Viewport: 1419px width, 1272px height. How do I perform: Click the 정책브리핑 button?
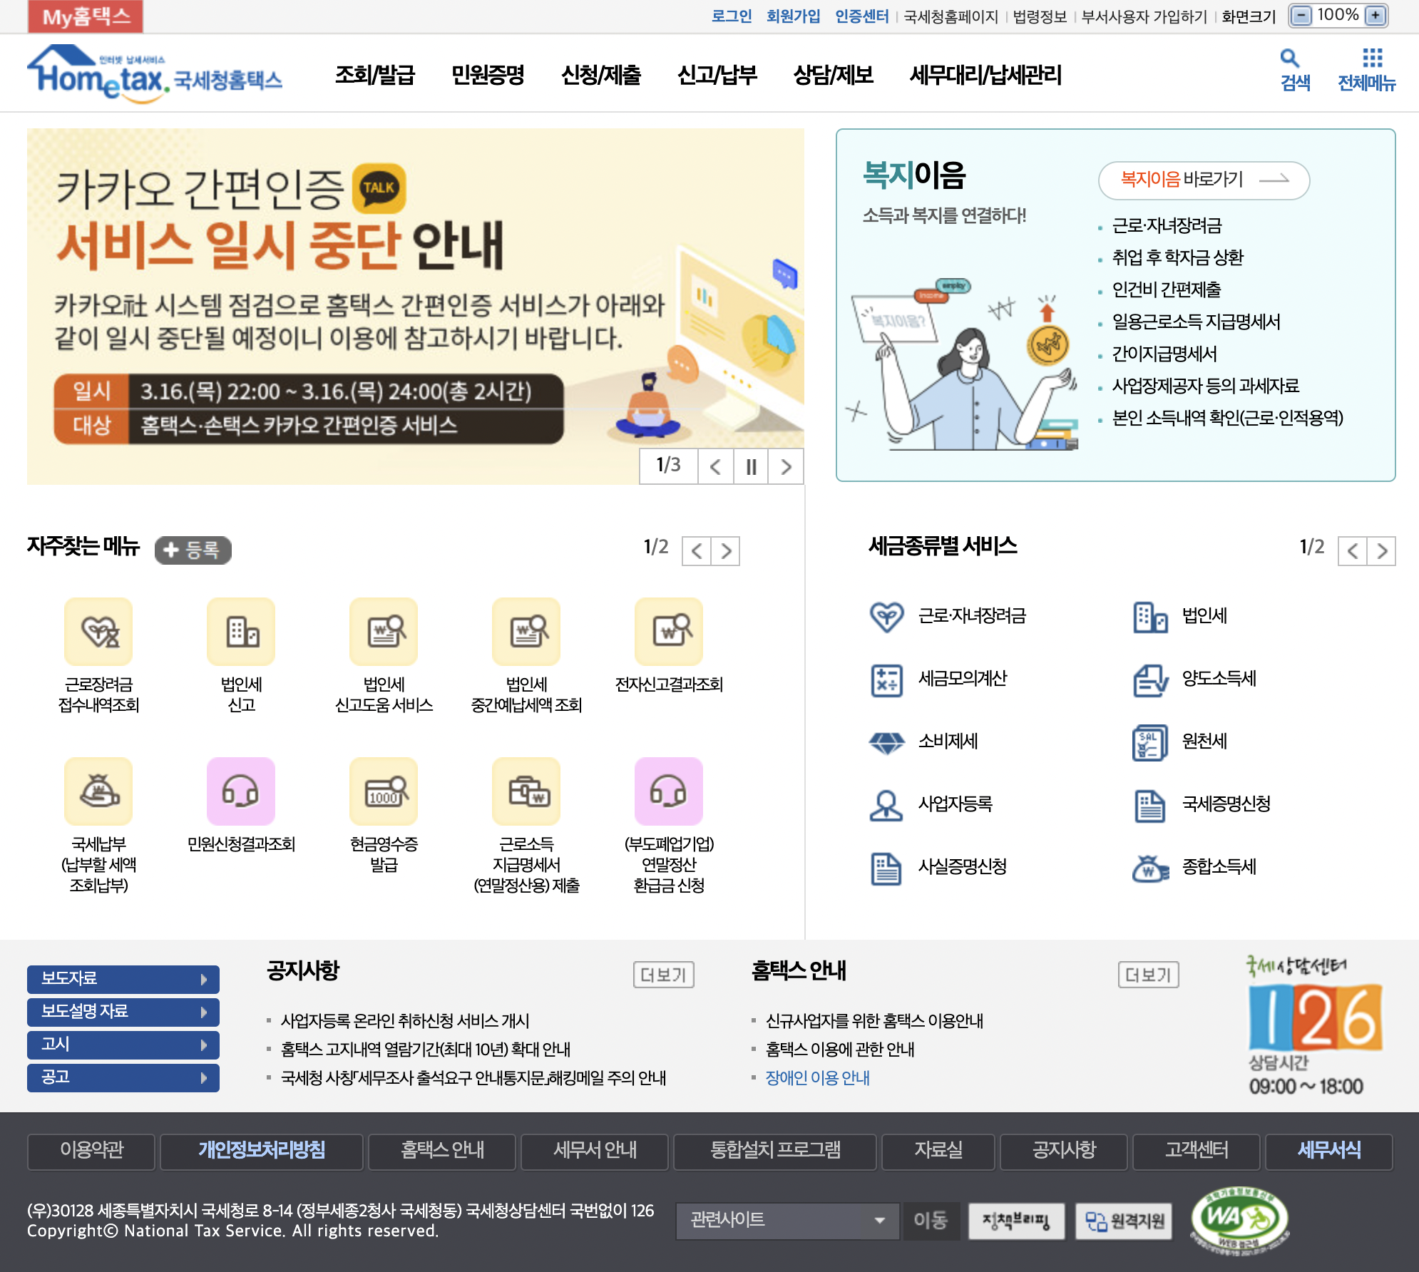[1016, 1221]
